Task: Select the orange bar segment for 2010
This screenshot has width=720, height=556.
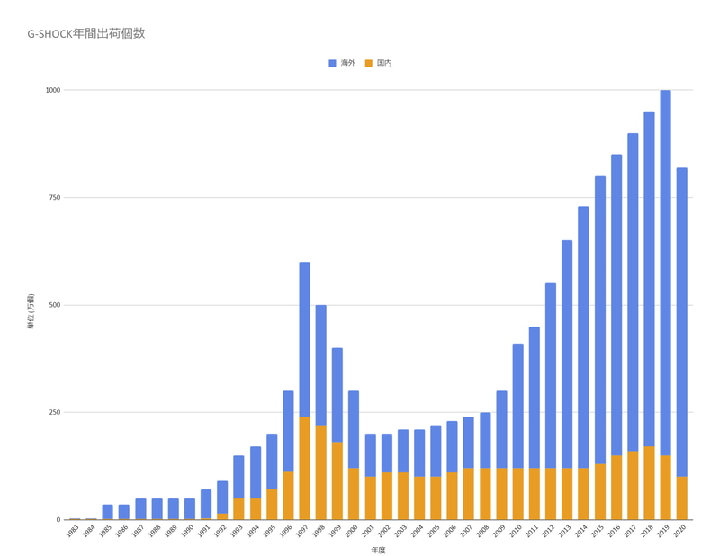Action: point(518,494)
